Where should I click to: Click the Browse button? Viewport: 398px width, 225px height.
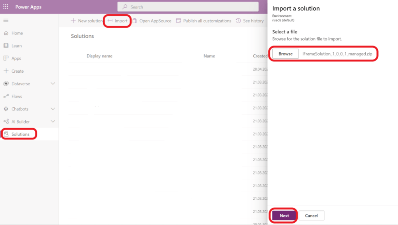click(x=285, y=54)
